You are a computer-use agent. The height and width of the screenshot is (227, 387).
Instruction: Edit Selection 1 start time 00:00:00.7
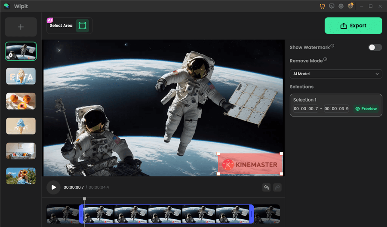pyautogui.click(x=306, y=109)
